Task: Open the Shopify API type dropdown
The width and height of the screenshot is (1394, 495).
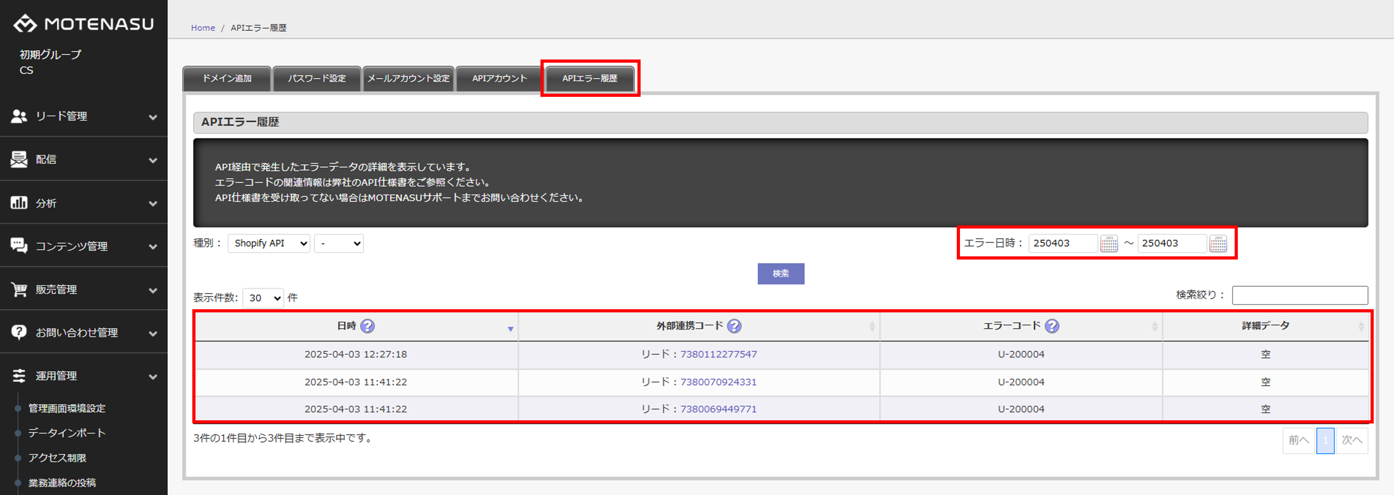Action: (268, 243)
